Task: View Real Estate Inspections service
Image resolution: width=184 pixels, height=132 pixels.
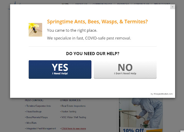Action: [74, 106]
